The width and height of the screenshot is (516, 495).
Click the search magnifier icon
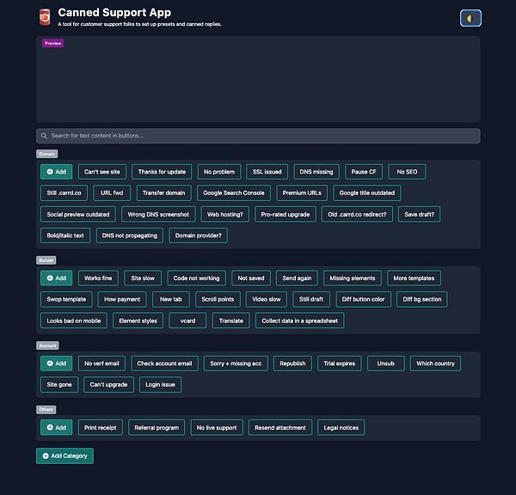coord(44,136)
